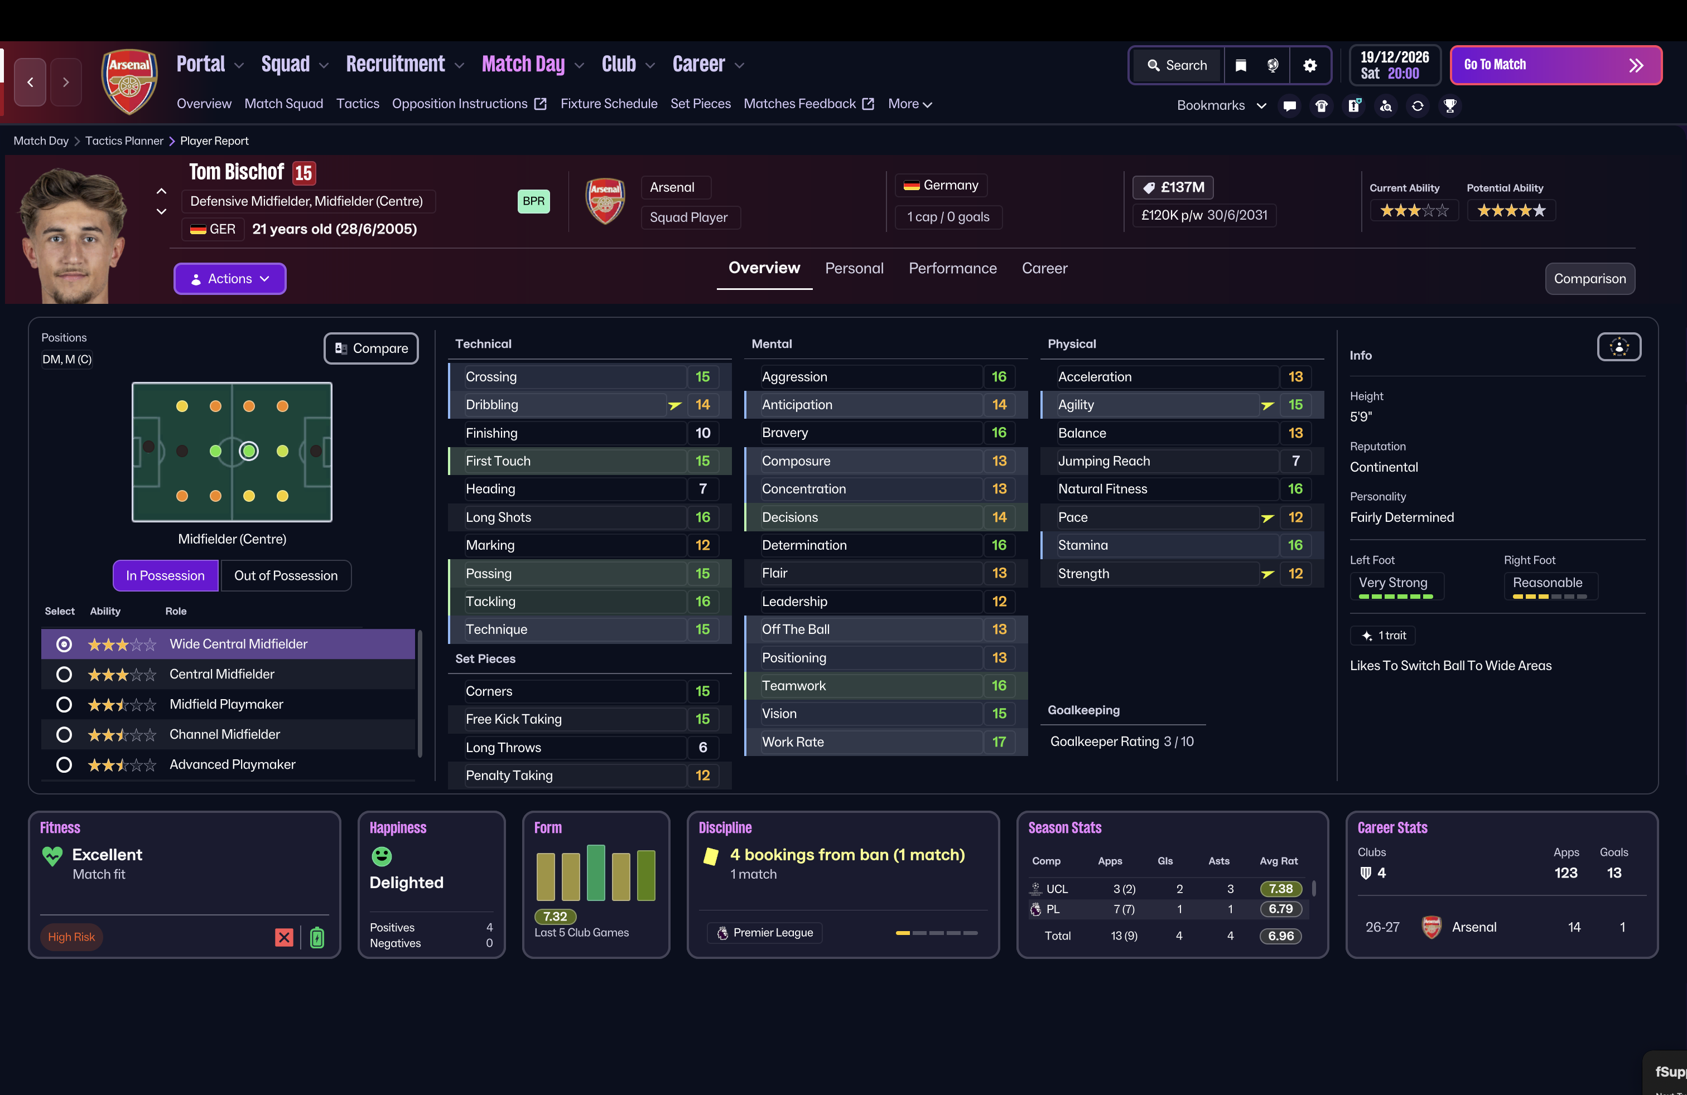1687x1095 pixels.
Task: Click the green smiley happiness icon
Action: click(382, 856)
